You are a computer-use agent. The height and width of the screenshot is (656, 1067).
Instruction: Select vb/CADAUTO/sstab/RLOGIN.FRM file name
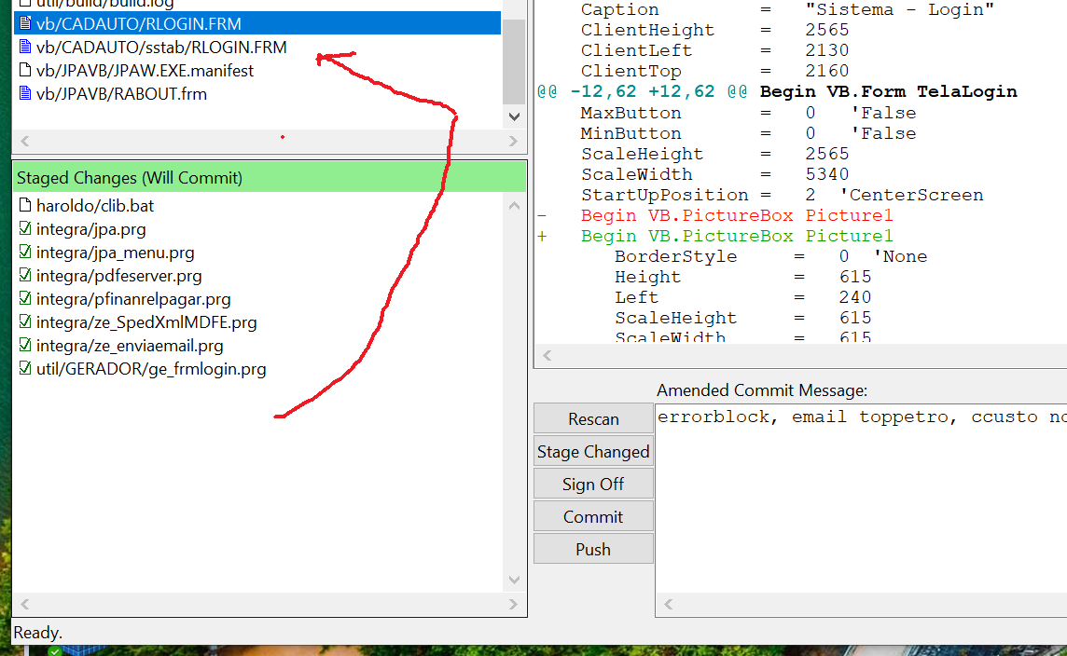tap(161, 47)
